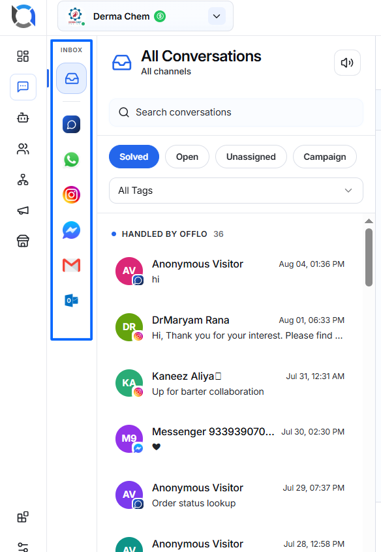Open the bot icon in left sidebar
Image resolution: width=381 pixels, height=552 pixels.
pyautogui.click(x=23, y=118)
